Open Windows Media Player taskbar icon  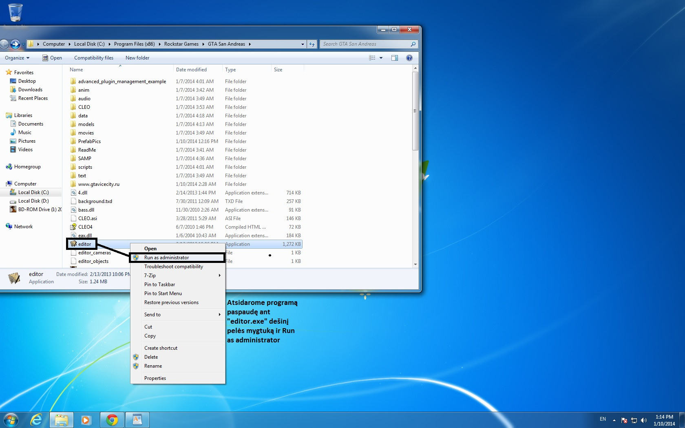click(x=86, y=419)
